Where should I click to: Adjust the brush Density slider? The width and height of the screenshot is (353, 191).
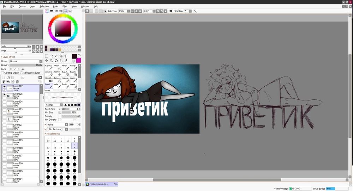(71, 116)
